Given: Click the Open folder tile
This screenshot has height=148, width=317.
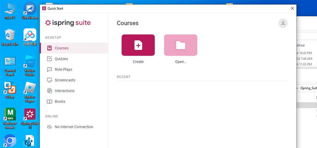Looking at the screenshot, I should tap(181, 45).
